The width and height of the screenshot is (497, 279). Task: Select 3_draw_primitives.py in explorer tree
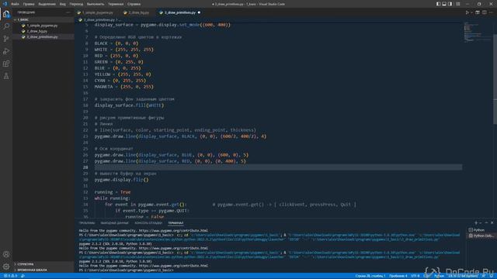42,37
